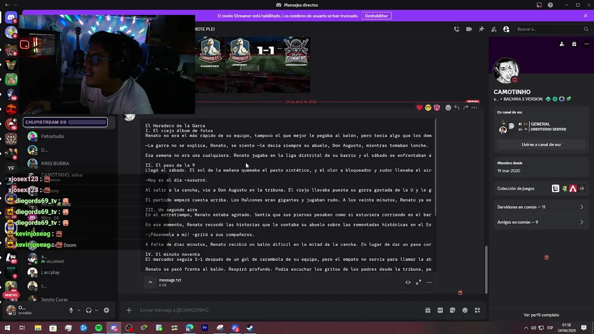Screen dimensions: 594x334
Task: Open the GIF picker
Action: pos(440,310)
